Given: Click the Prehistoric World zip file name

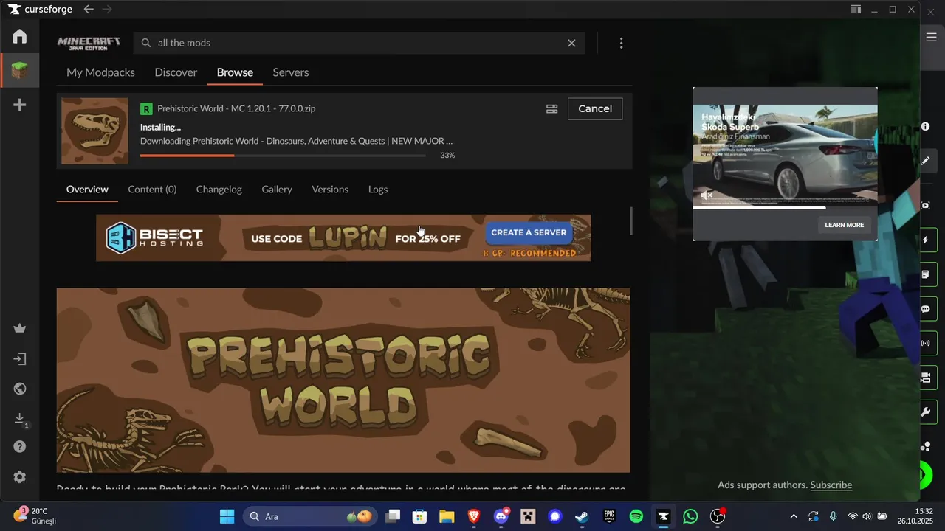Looking at the screenshot, I should point(236,108).
